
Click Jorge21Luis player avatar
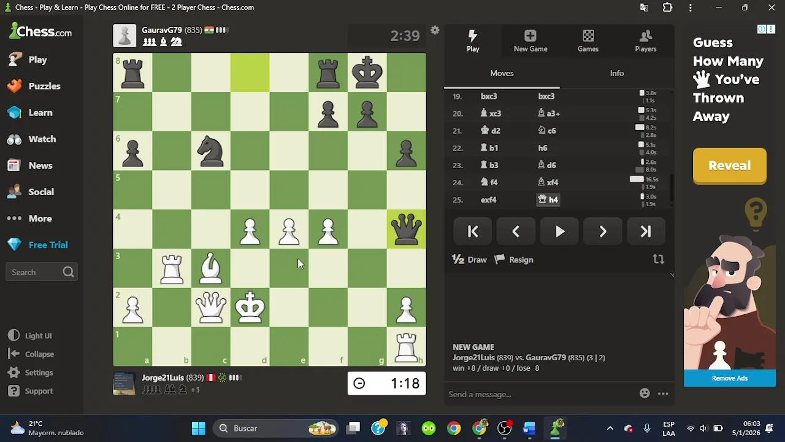pyautogui.click(x=124, y=383)
